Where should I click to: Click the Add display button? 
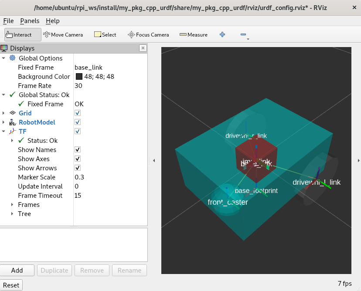coord(17,270)
